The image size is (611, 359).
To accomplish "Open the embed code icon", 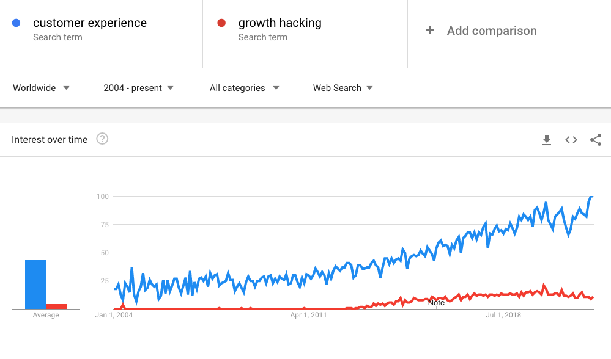I will point(571,140).
